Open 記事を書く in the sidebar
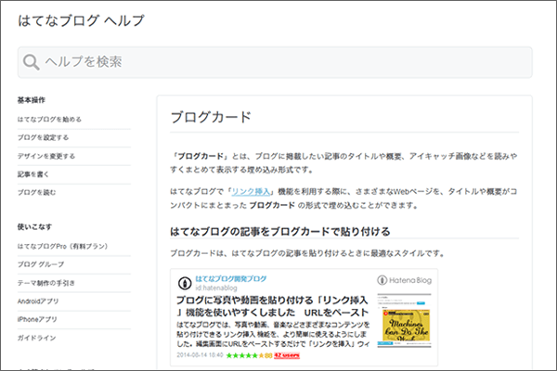This screenshot has height=371, width=557. tap(33, 174)
